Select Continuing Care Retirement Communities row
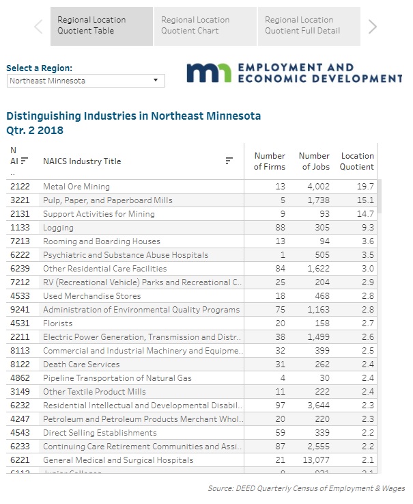413x504 pixels. [x=192, y=446]
